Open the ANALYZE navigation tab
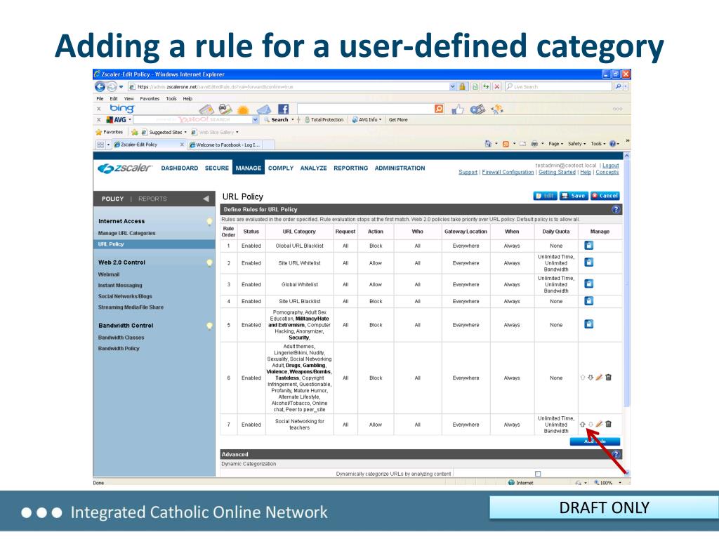The width and height of the screenshot is (719, 539). coord(314,168)
